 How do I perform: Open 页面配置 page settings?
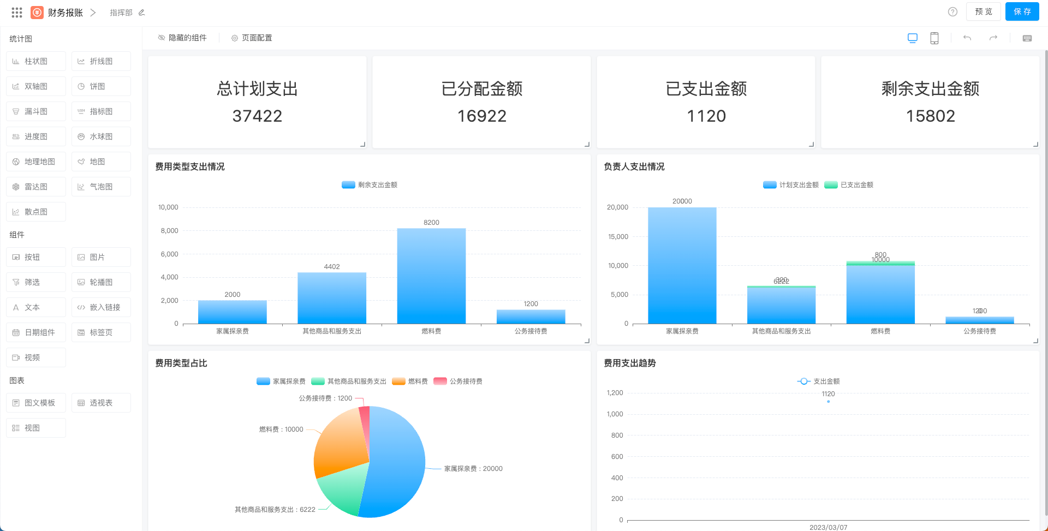(x=252, y=38)
